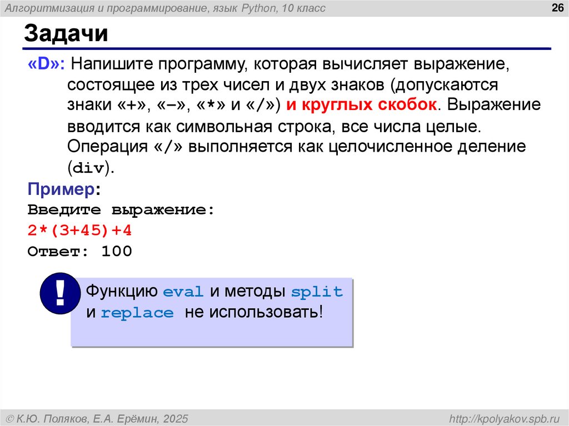
Task: Click the header course title text
Action: [165, 8]
